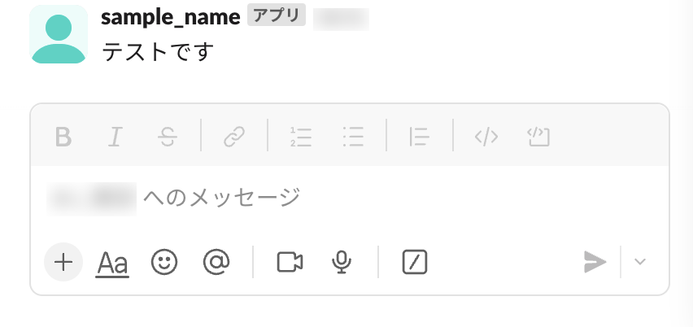Open sample_name app profile name

tap(171, 17)
